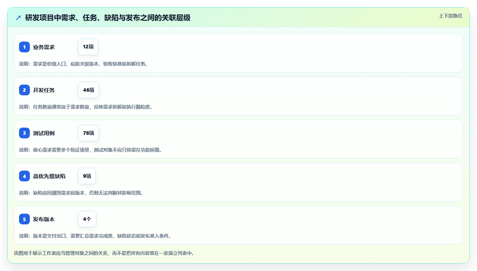This screenshot has width=477, height=271.
Task: Select the 46项 count chip
Action: [x=88, y=90]
